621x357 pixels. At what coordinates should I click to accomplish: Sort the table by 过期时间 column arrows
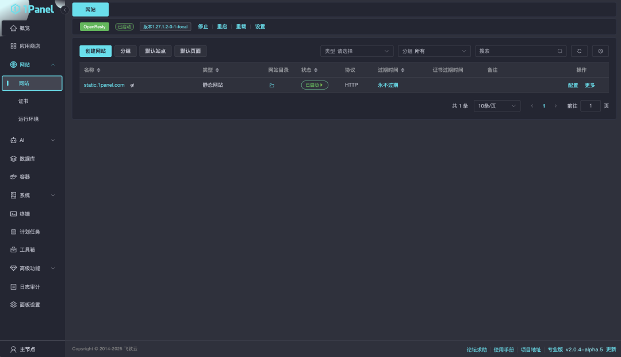(x=402, y=70)
